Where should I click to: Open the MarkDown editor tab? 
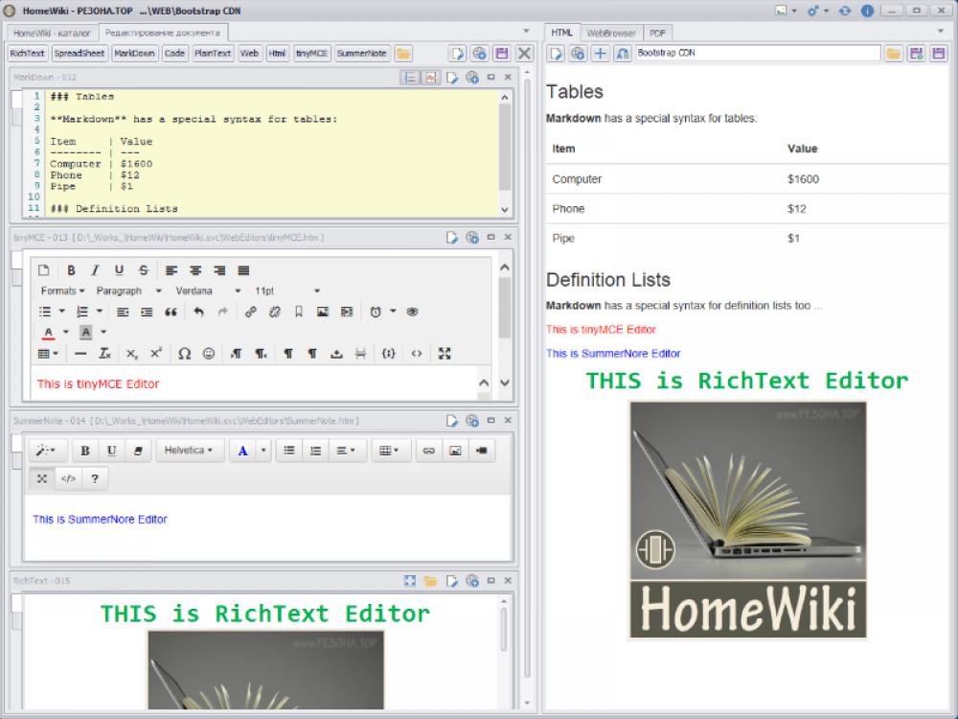134,54
